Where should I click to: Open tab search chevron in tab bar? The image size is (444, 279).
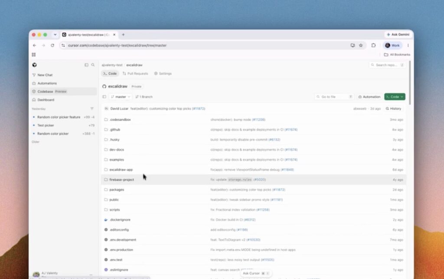[55, 35]
